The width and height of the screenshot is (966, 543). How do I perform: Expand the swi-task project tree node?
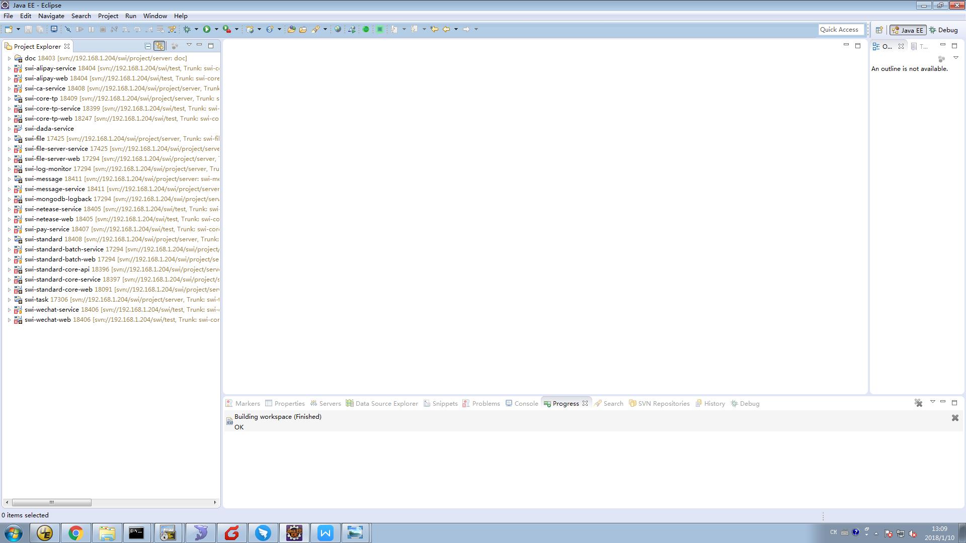9,300
